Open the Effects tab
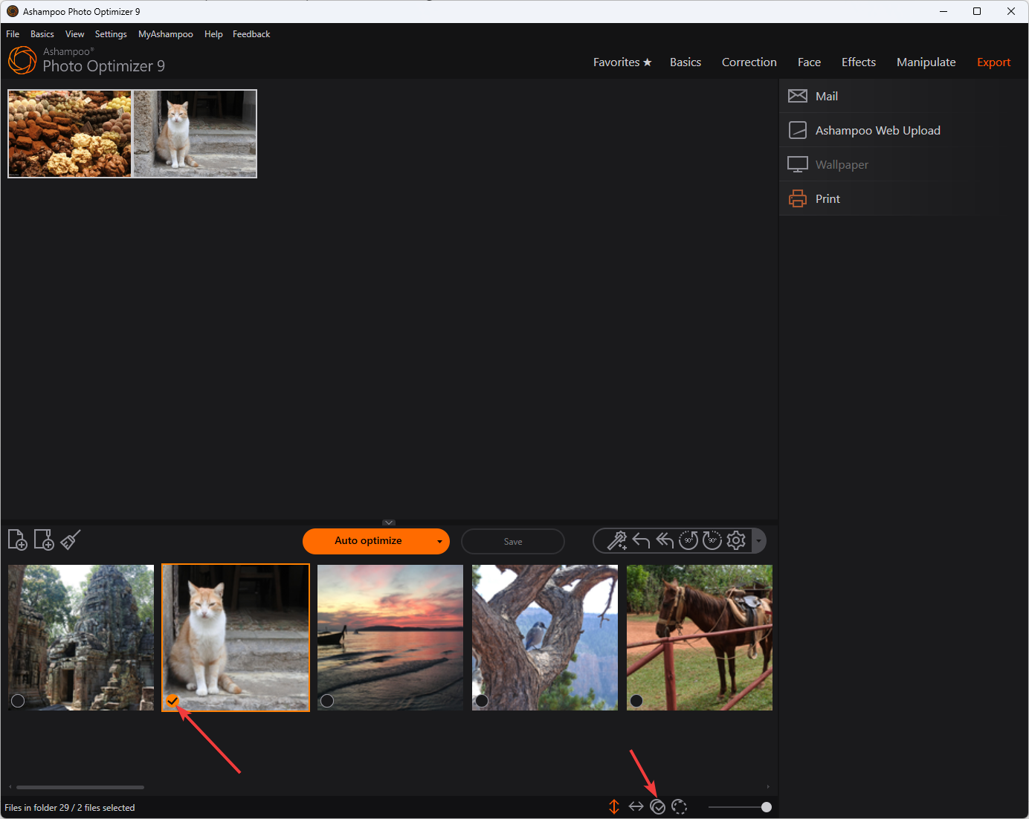 (858, 62)
